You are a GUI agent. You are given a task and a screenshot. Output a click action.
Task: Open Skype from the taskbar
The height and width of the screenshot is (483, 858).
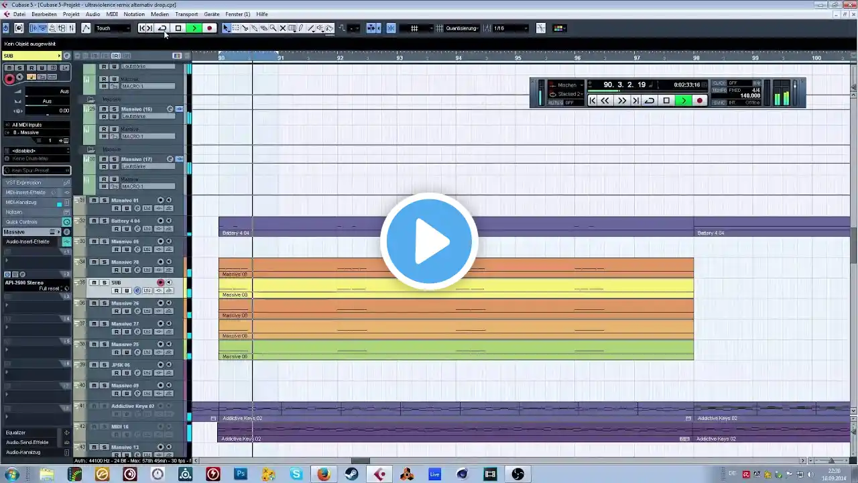click(296, 474)
